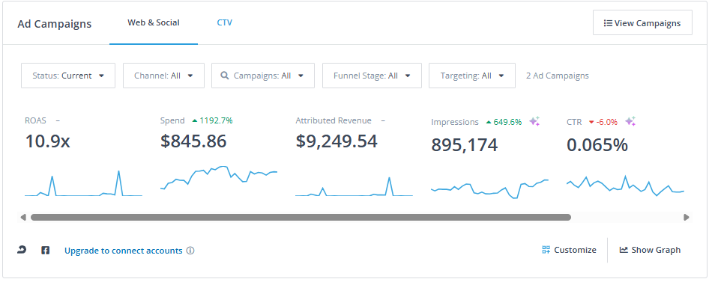Open the View Campaigns button

pyautogui.click(x=642, y=22)
